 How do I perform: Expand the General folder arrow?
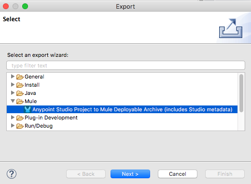coord(13,77)
